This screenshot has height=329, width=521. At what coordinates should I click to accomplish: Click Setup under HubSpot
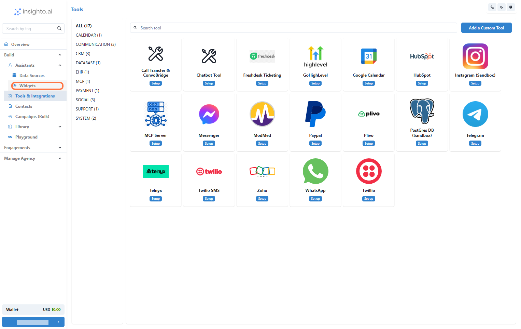422,83
